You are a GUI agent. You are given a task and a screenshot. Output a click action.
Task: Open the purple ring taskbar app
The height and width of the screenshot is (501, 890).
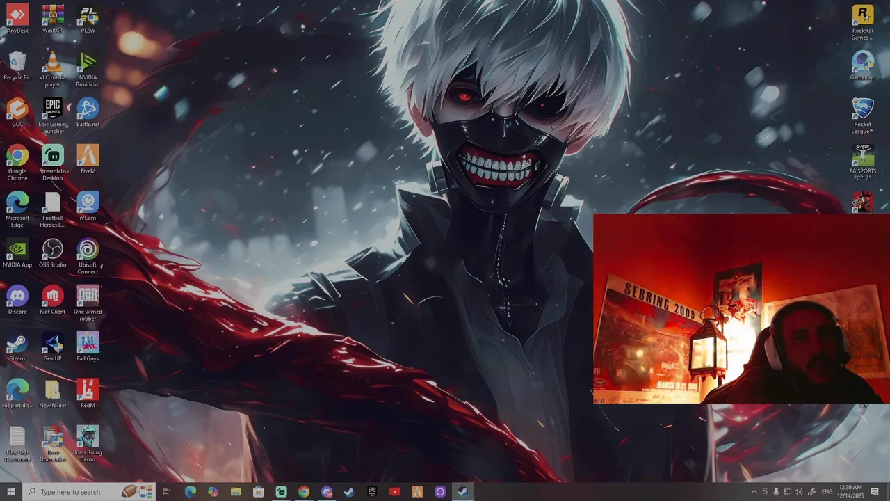(440, 492)
